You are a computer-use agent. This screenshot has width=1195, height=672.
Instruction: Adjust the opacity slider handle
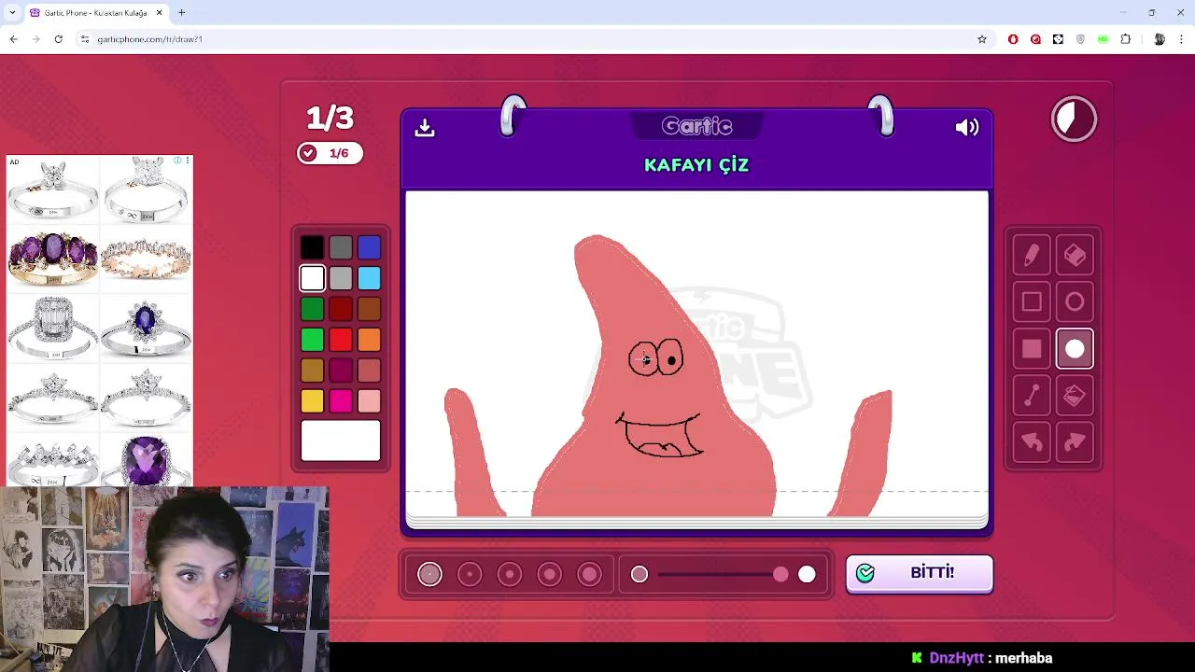point(780,575)
